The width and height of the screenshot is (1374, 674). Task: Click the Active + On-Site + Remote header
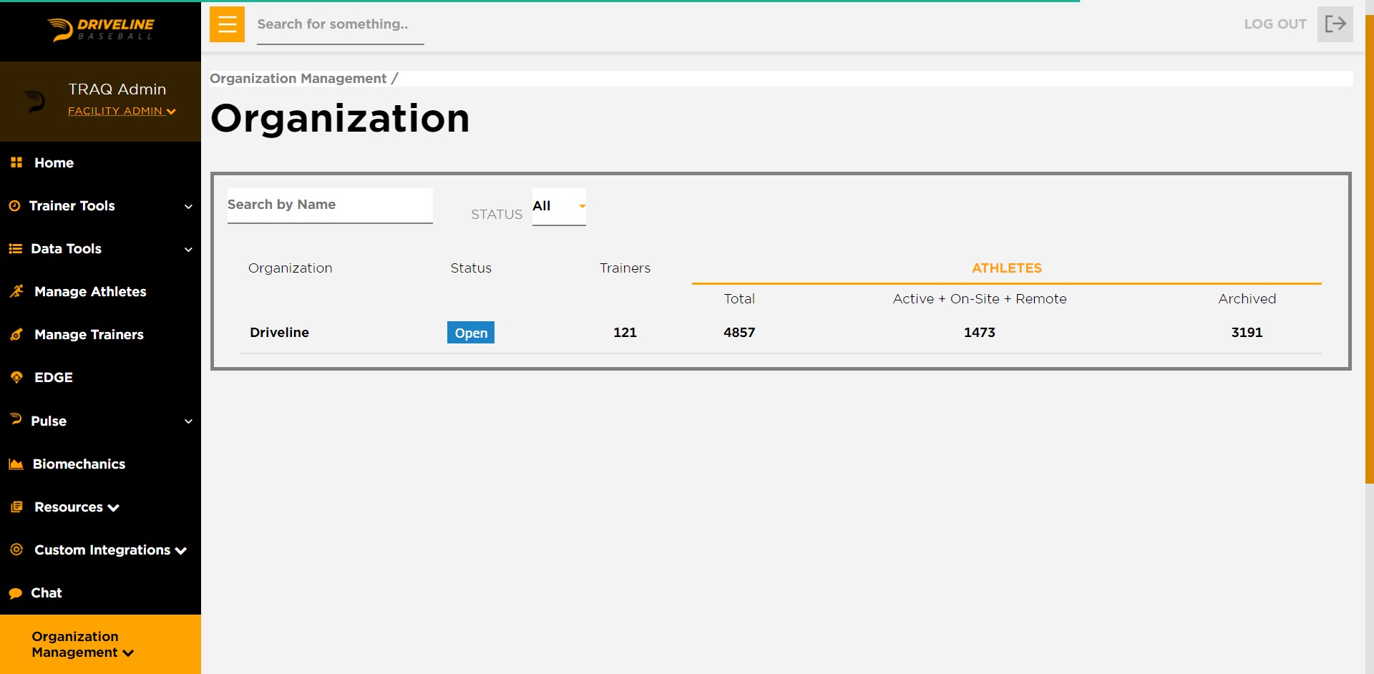pos(980,298)
